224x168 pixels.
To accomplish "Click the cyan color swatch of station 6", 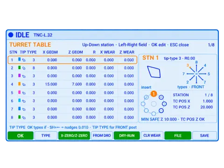I will [x=20, y=100].
